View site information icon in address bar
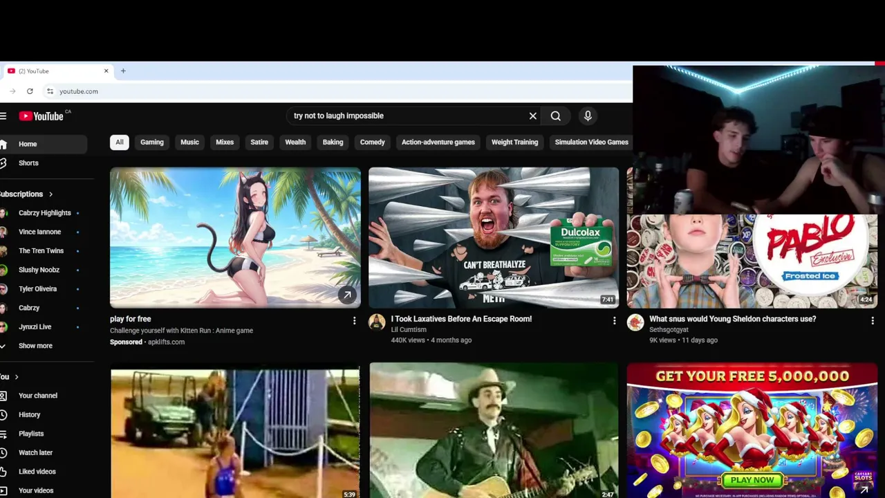This screenshot has height=498, width=885. point(50,91)
